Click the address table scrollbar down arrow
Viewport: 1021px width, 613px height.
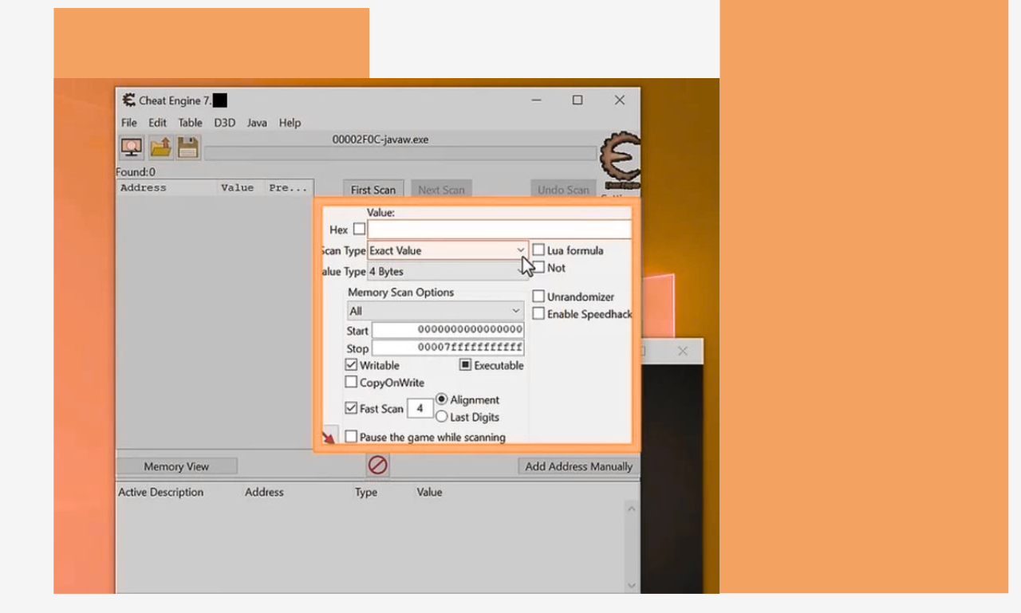click(631, 585)
